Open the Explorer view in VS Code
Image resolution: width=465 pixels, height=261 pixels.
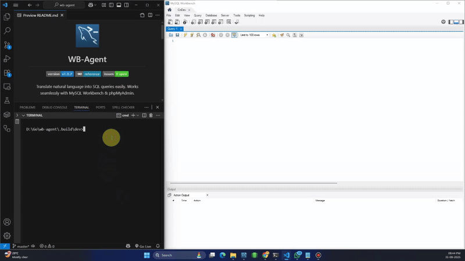(x=7, y=17)
